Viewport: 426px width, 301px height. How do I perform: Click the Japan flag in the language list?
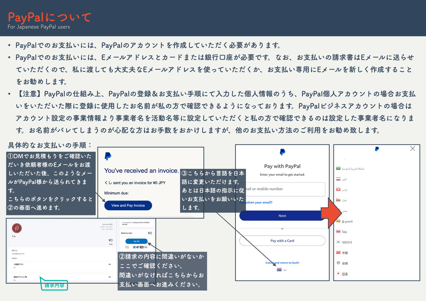[338, 273]
